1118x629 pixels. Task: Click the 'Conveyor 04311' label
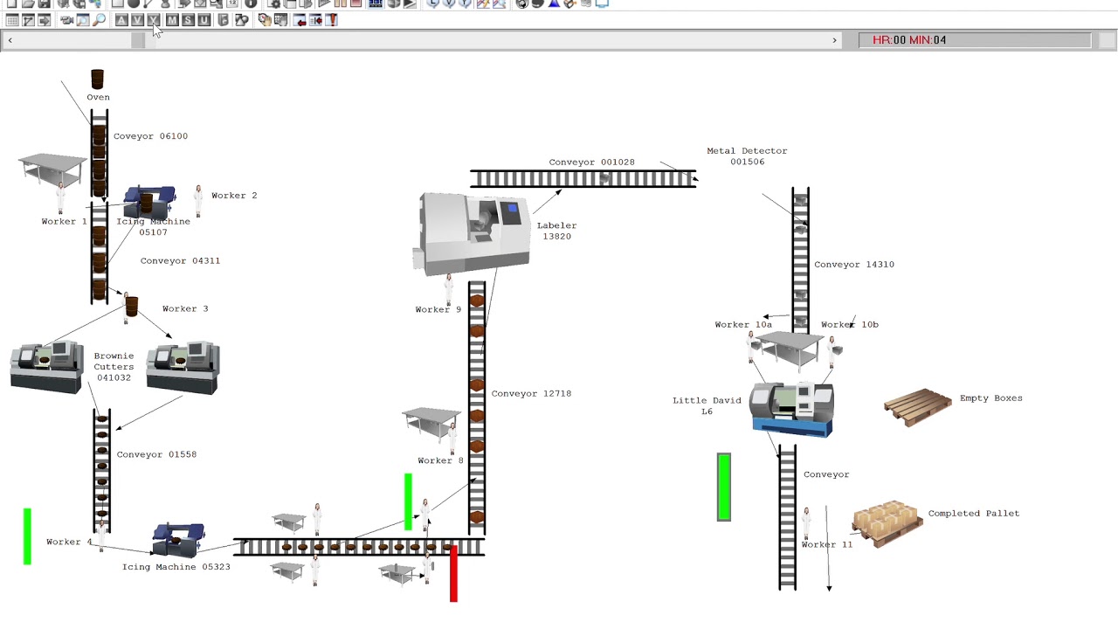pos(180,261)
